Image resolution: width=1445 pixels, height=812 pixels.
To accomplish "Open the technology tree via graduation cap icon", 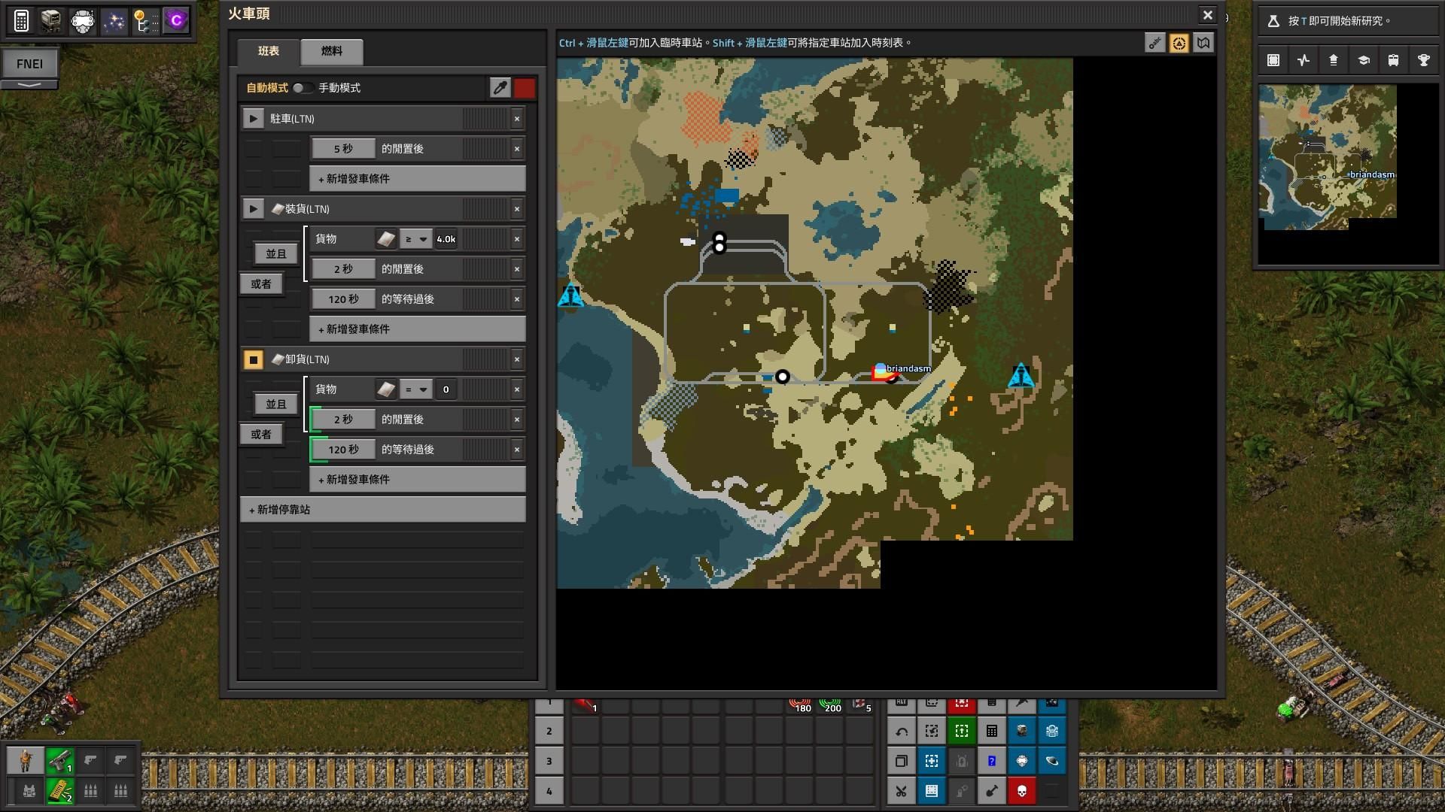I will 1363,60.
